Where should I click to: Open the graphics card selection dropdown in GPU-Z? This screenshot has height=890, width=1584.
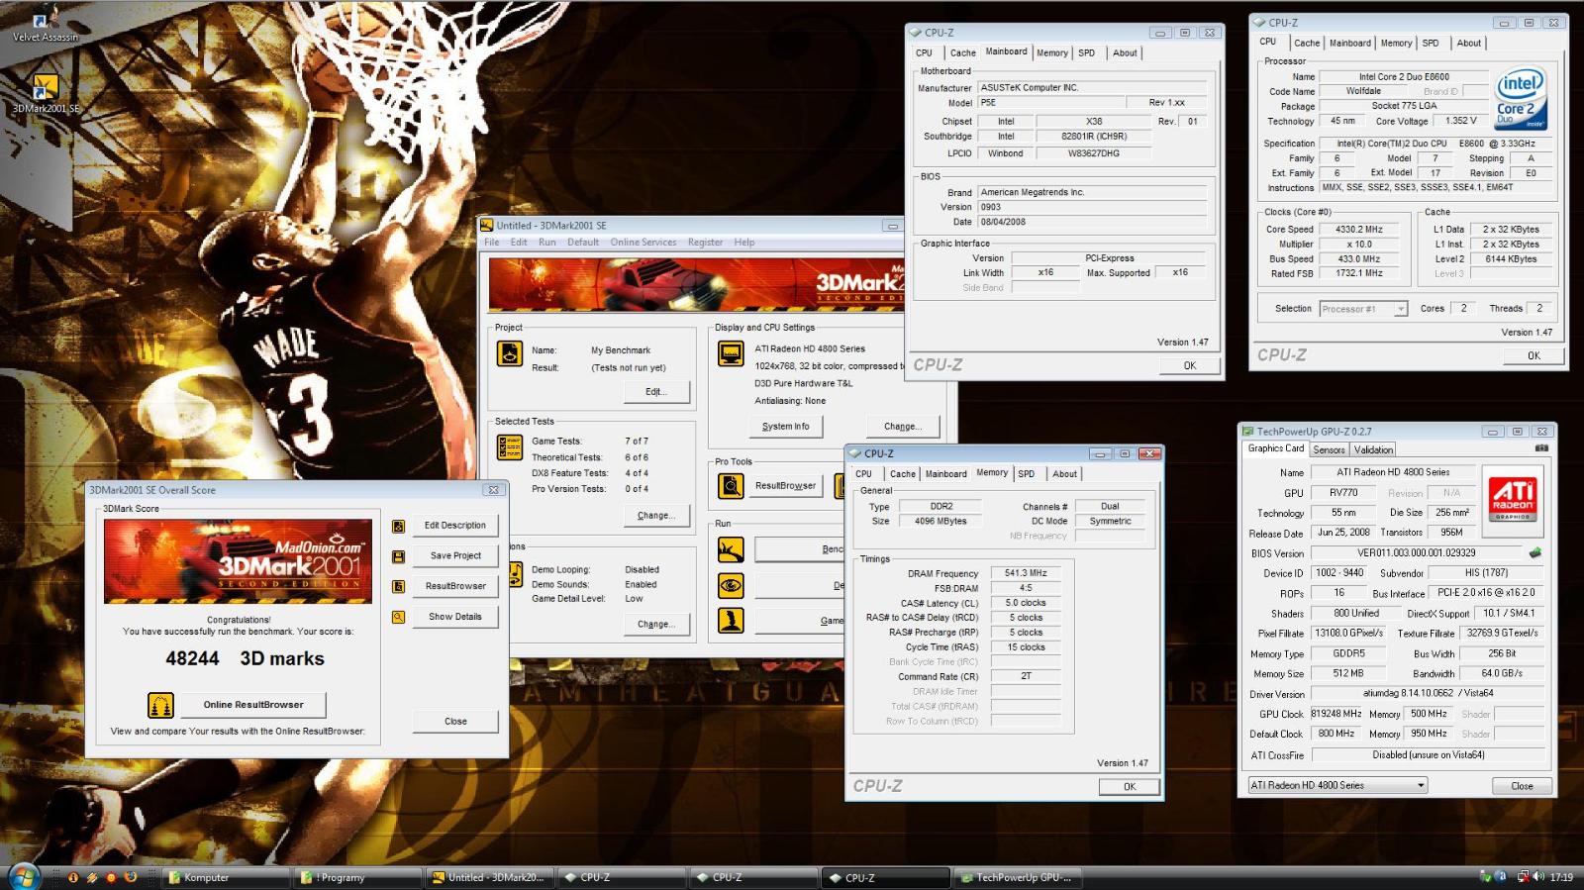tap(1337, 785)
